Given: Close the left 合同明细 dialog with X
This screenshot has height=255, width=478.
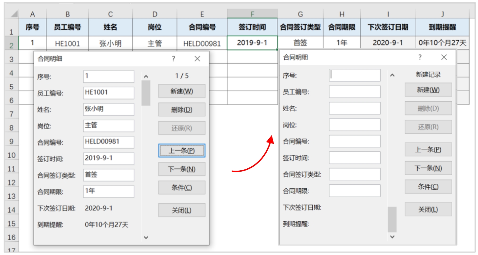Looking at the screenshot, I should 197,59.
